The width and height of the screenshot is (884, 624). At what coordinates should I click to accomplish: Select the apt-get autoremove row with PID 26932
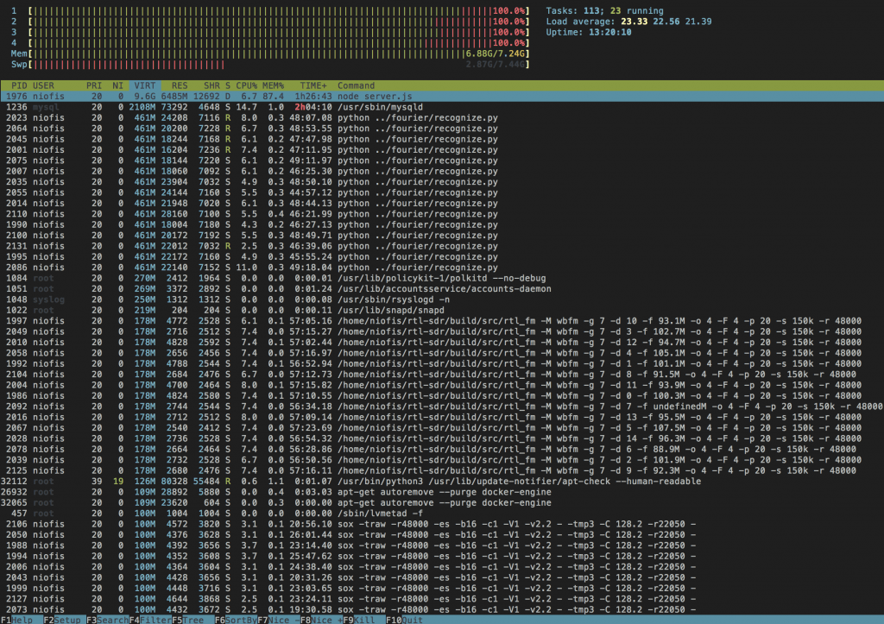(442, 493)
